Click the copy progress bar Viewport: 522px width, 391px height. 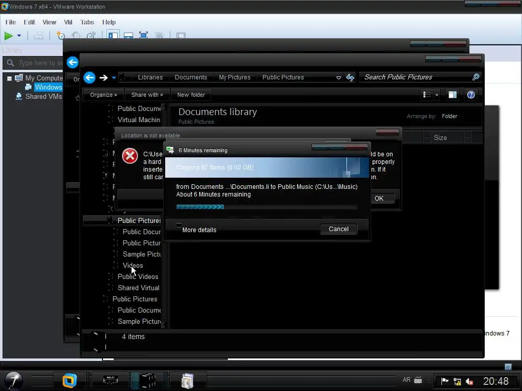(266, 207)
